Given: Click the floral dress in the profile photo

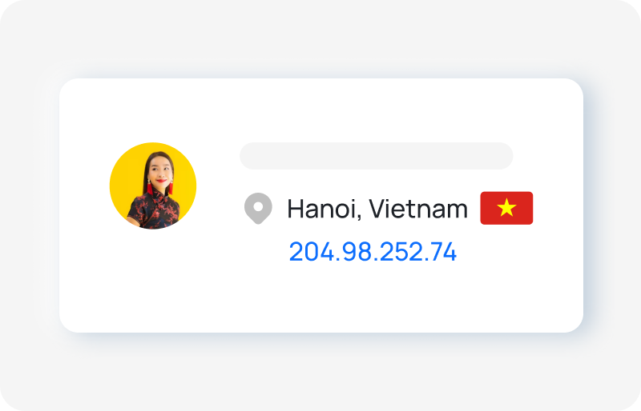Looking at the screenshot, I should point(157,211).
